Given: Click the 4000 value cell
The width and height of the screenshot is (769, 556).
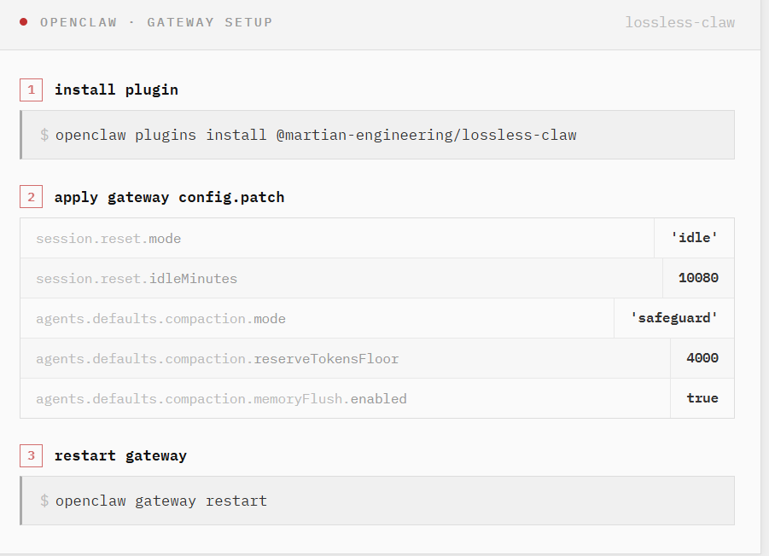Looking at the screenshot, I should pos(702,358).
